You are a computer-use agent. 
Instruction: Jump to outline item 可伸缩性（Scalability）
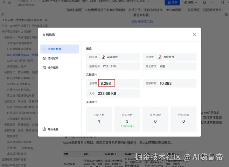point(21,148)
